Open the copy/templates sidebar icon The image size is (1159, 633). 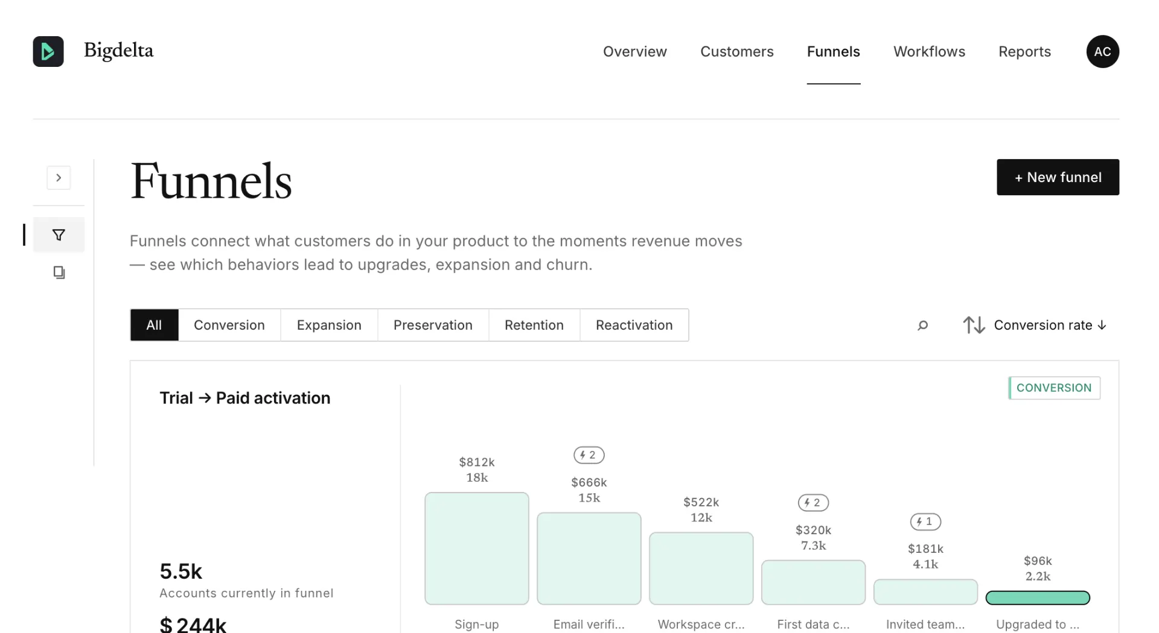(59, 272)
